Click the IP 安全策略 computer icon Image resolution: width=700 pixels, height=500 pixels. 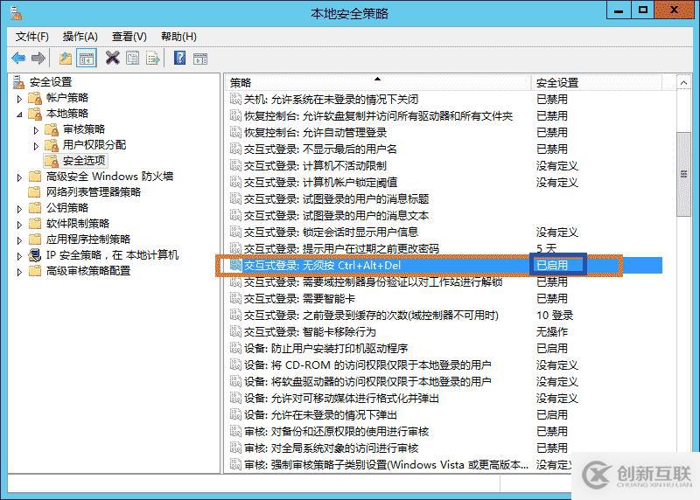[35, 255]
